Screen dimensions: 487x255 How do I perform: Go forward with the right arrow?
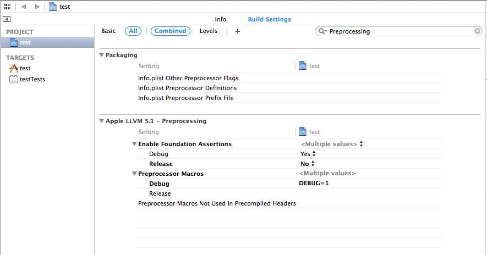pos(37,7)
